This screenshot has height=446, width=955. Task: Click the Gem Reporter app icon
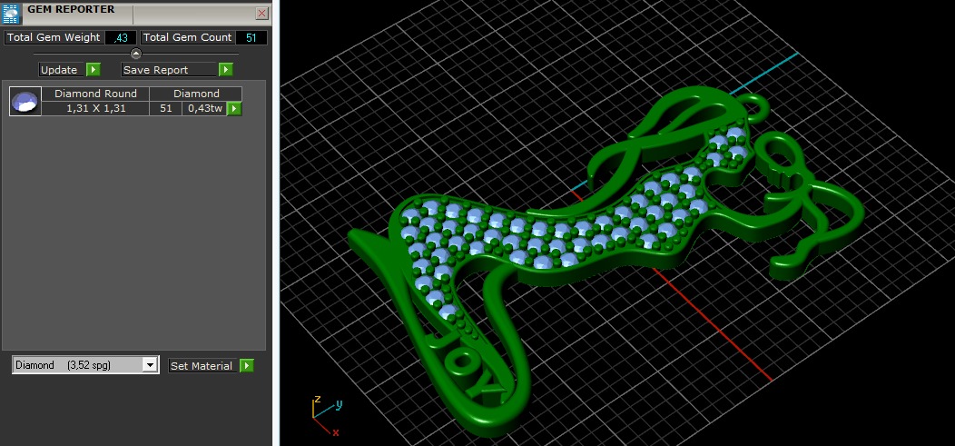click(11, 13)
